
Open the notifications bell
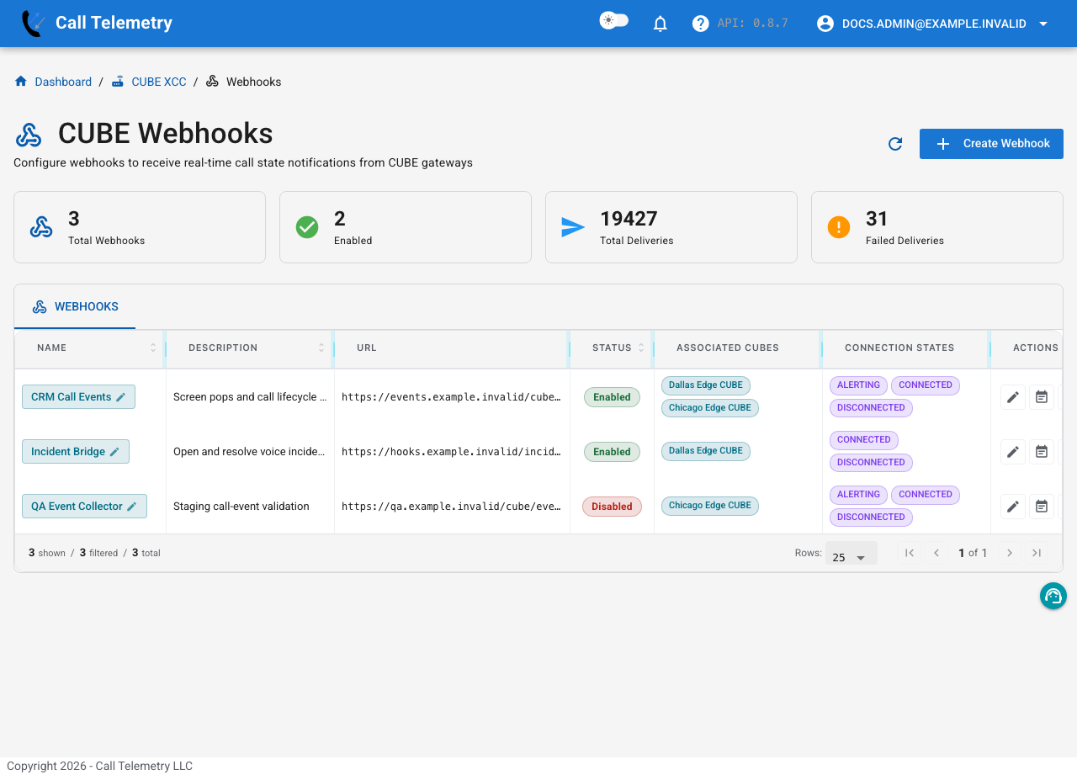pyautogui.click(x=661, y=24)
